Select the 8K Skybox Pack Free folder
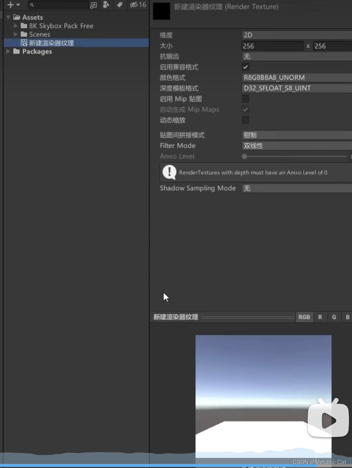 pyautogui.click(x=61, y=26)
